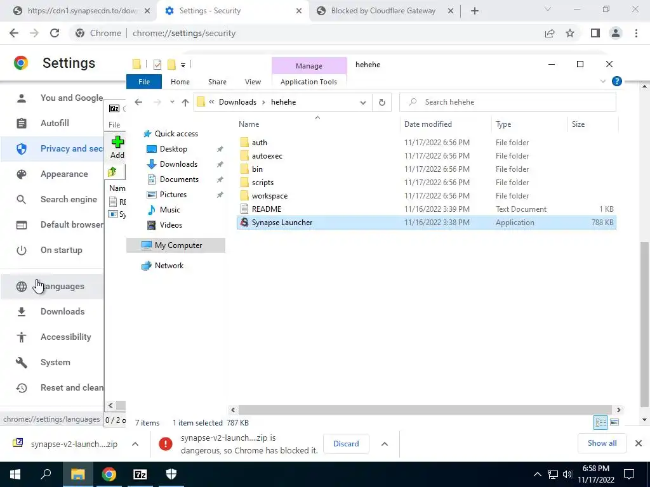This screenshot has height=487, width=650.
Task: Open Downloads settings in Chrome sidebar
Action: pos(52,311)
